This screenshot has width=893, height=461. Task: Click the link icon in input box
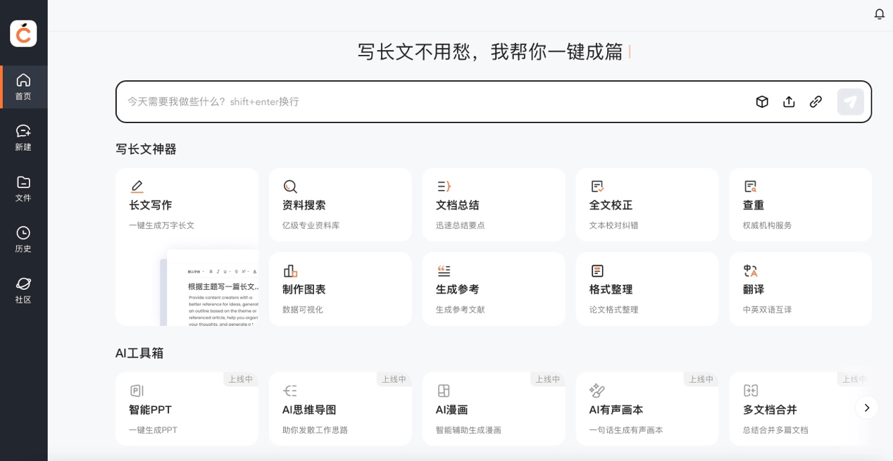(816, 101)
